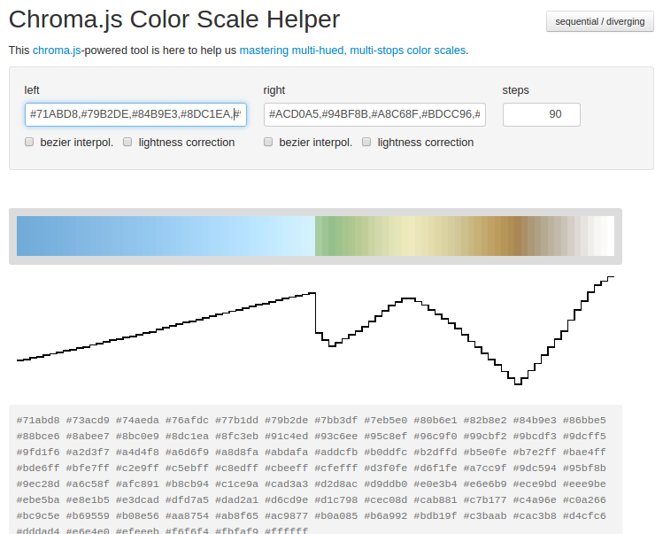Select hex code #eee9be in output
Screen dimensions: 663x534
coord(584,484)
